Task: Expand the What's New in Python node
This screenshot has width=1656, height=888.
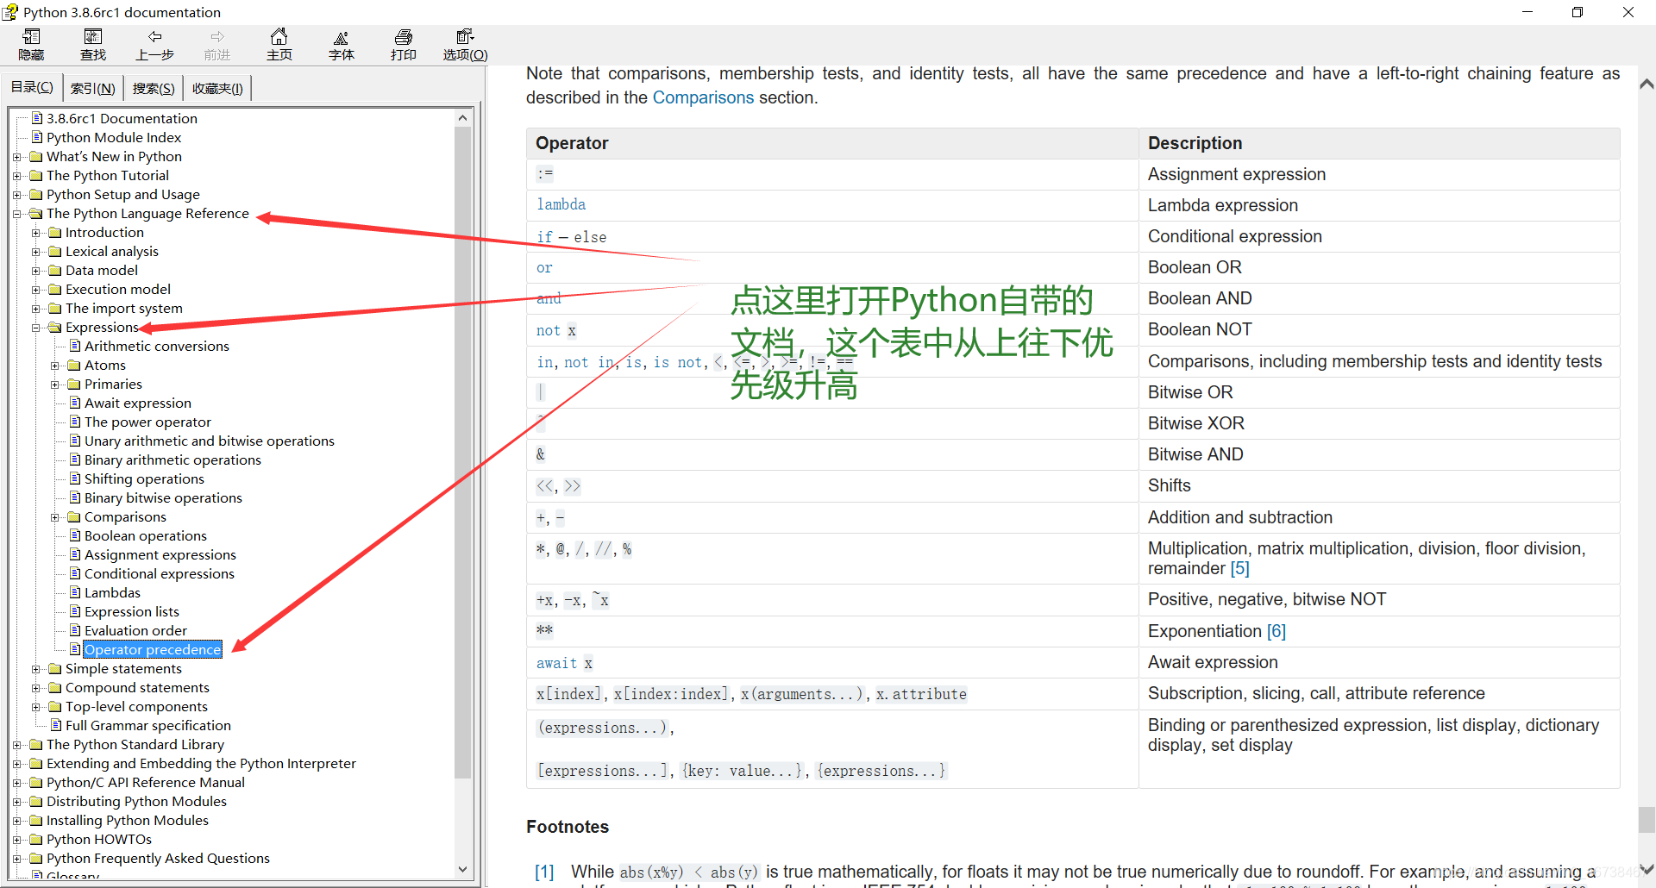Action: click(16, 157)
